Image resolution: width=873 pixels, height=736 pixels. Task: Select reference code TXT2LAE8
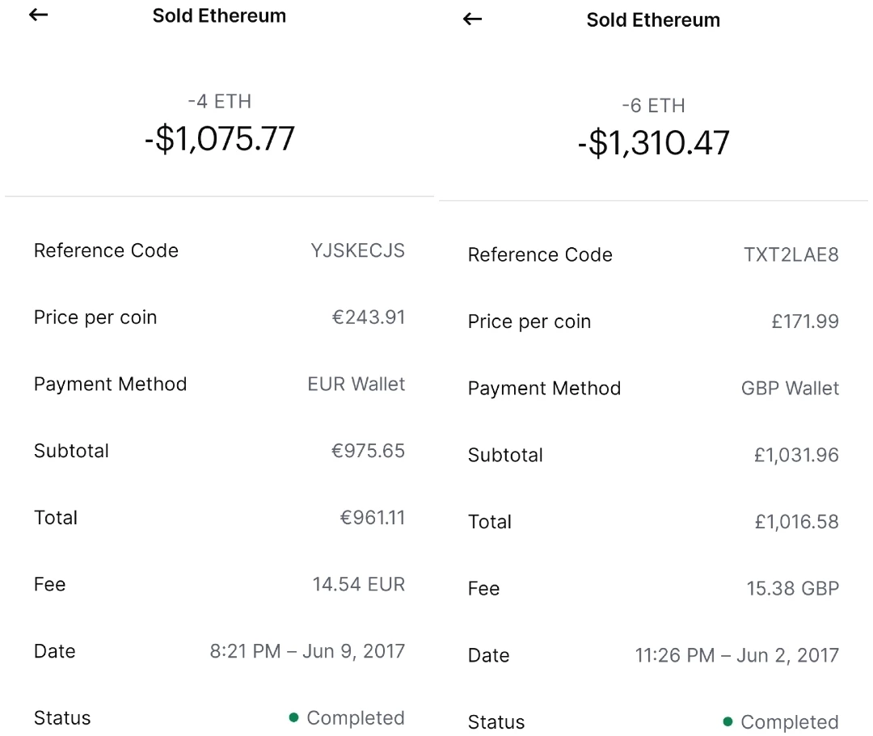click(x=791, y=254)
